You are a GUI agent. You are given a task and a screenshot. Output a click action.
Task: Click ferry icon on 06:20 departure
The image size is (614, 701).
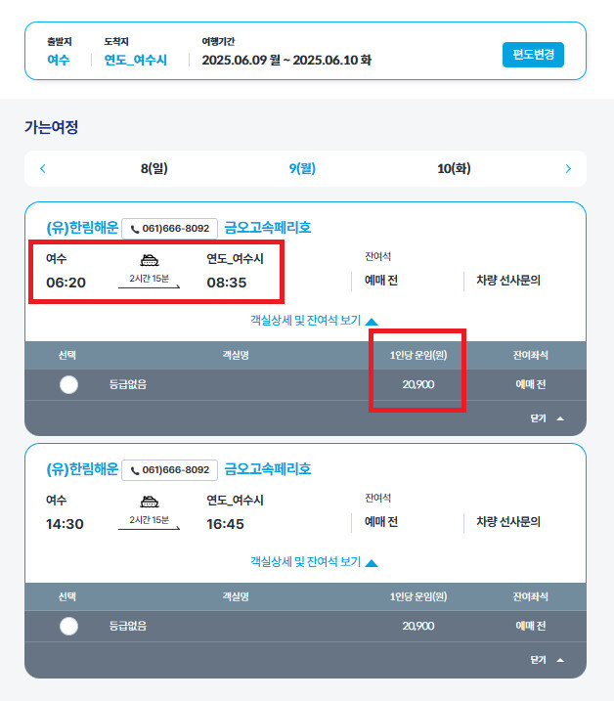tap(149, 260)
